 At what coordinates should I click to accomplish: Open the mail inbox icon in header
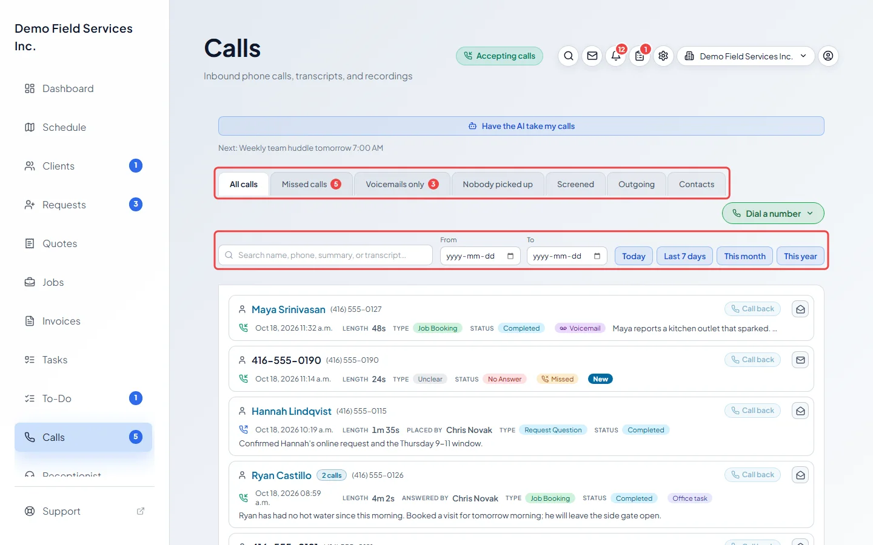pos(592,56)
